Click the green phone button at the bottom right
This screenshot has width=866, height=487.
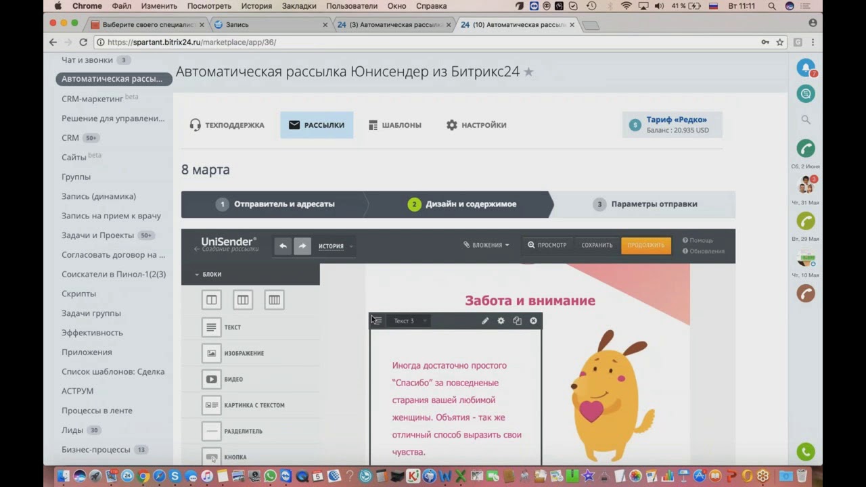click(805, 451)
